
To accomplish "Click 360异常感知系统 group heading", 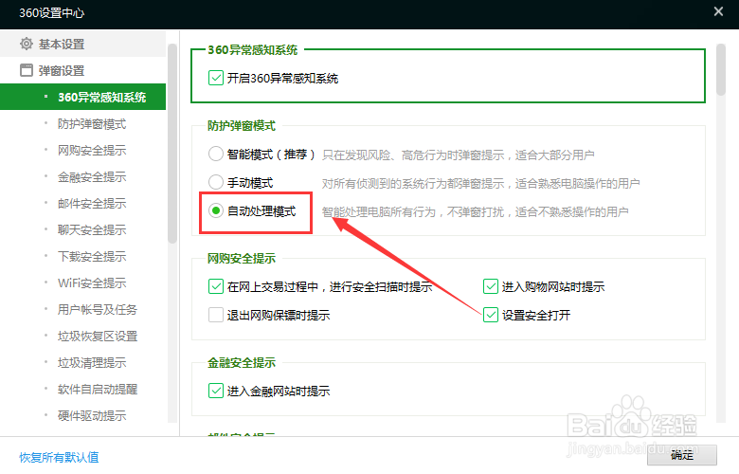I will click(x=253, y=50).
